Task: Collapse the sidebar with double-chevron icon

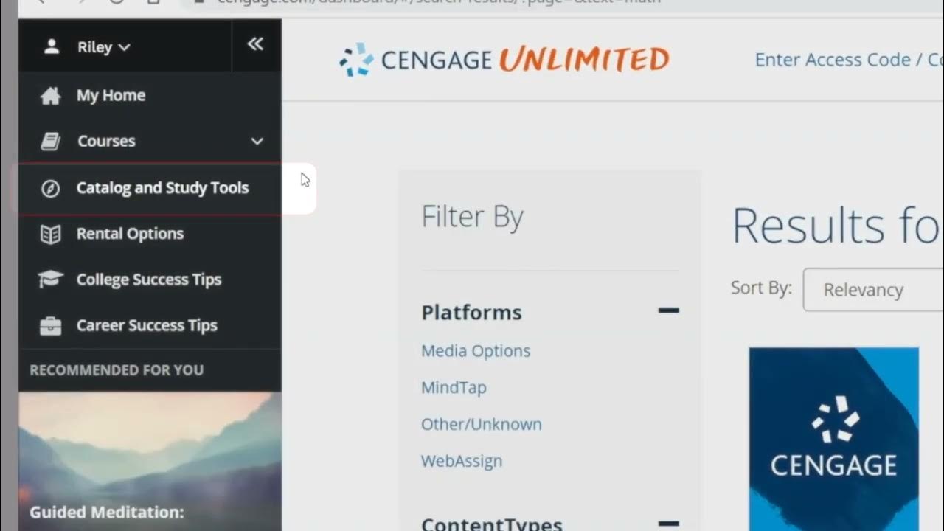Action: [255, 44]
